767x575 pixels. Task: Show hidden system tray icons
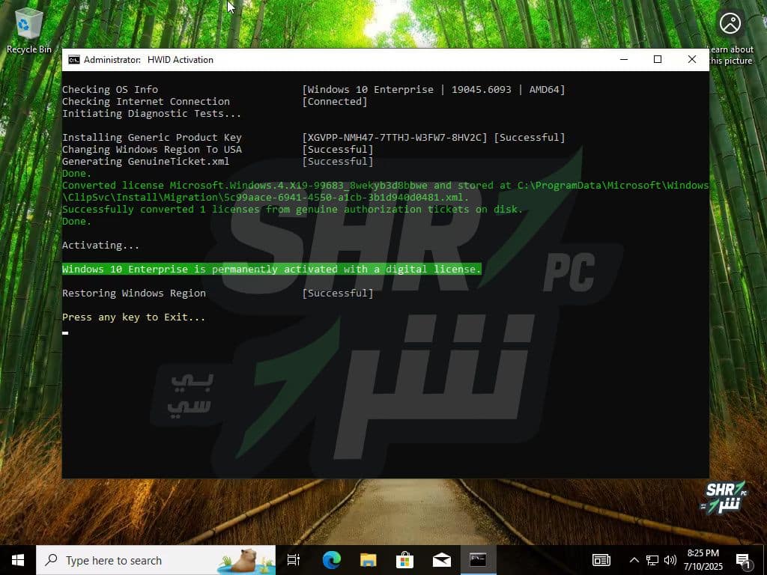[x=634, y=560]
